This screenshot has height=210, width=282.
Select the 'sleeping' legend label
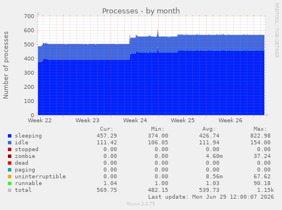(28, 136)
